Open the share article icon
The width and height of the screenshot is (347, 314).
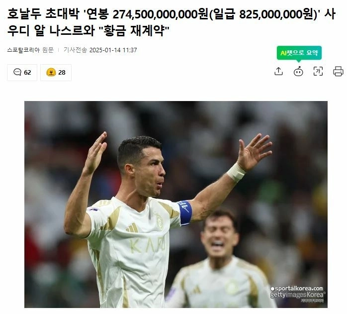click(x=278, y=71)
